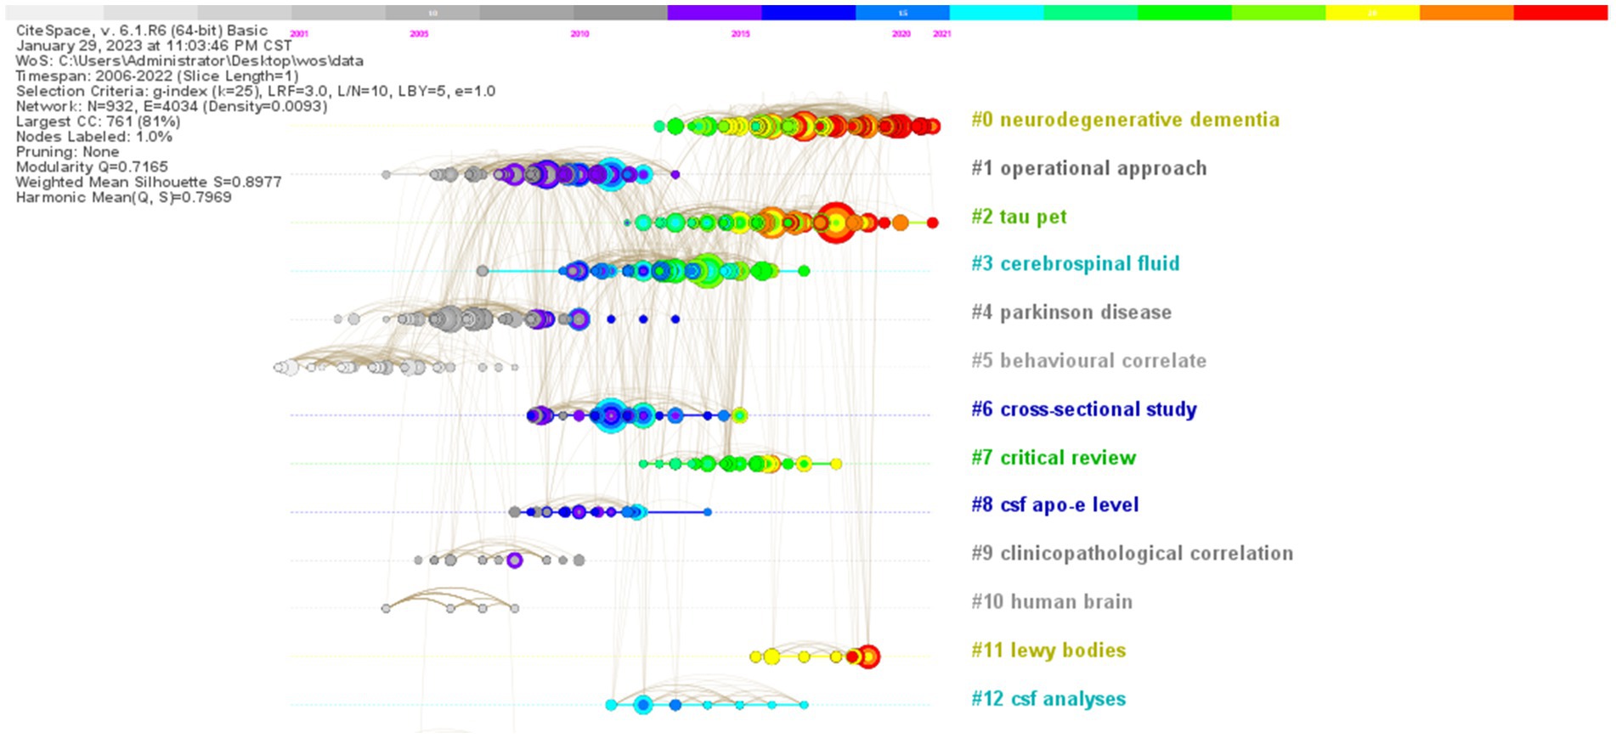This screenshot has width=1616, height=738.
Task: Click the yellow segment of the color bar
Action: (1372, 13)
